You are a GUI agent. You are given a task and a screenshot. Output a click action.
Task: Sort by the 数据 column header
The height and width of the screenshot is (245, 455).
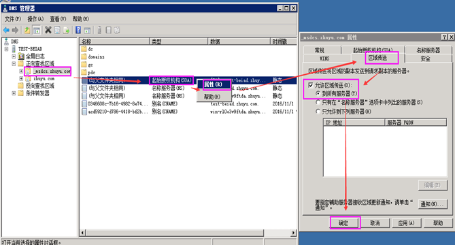click(x=239, y=42)
